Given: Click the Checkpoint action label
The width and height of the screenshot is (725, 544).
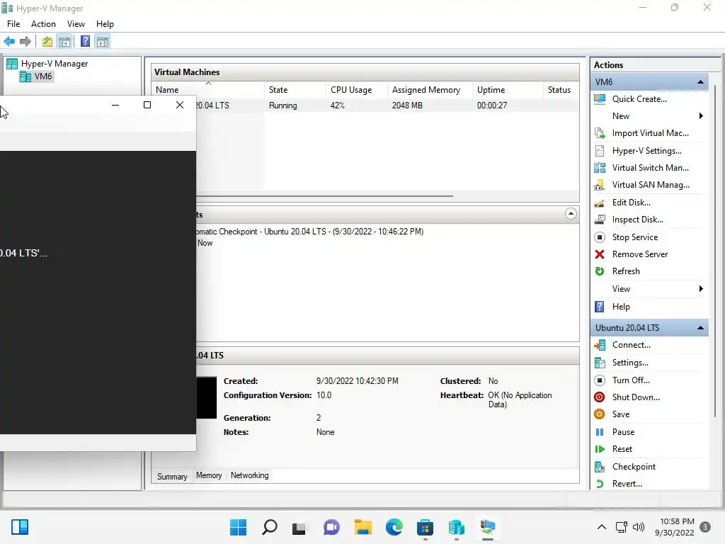Looking at the screenshot, I should click(x=634, y=467).
